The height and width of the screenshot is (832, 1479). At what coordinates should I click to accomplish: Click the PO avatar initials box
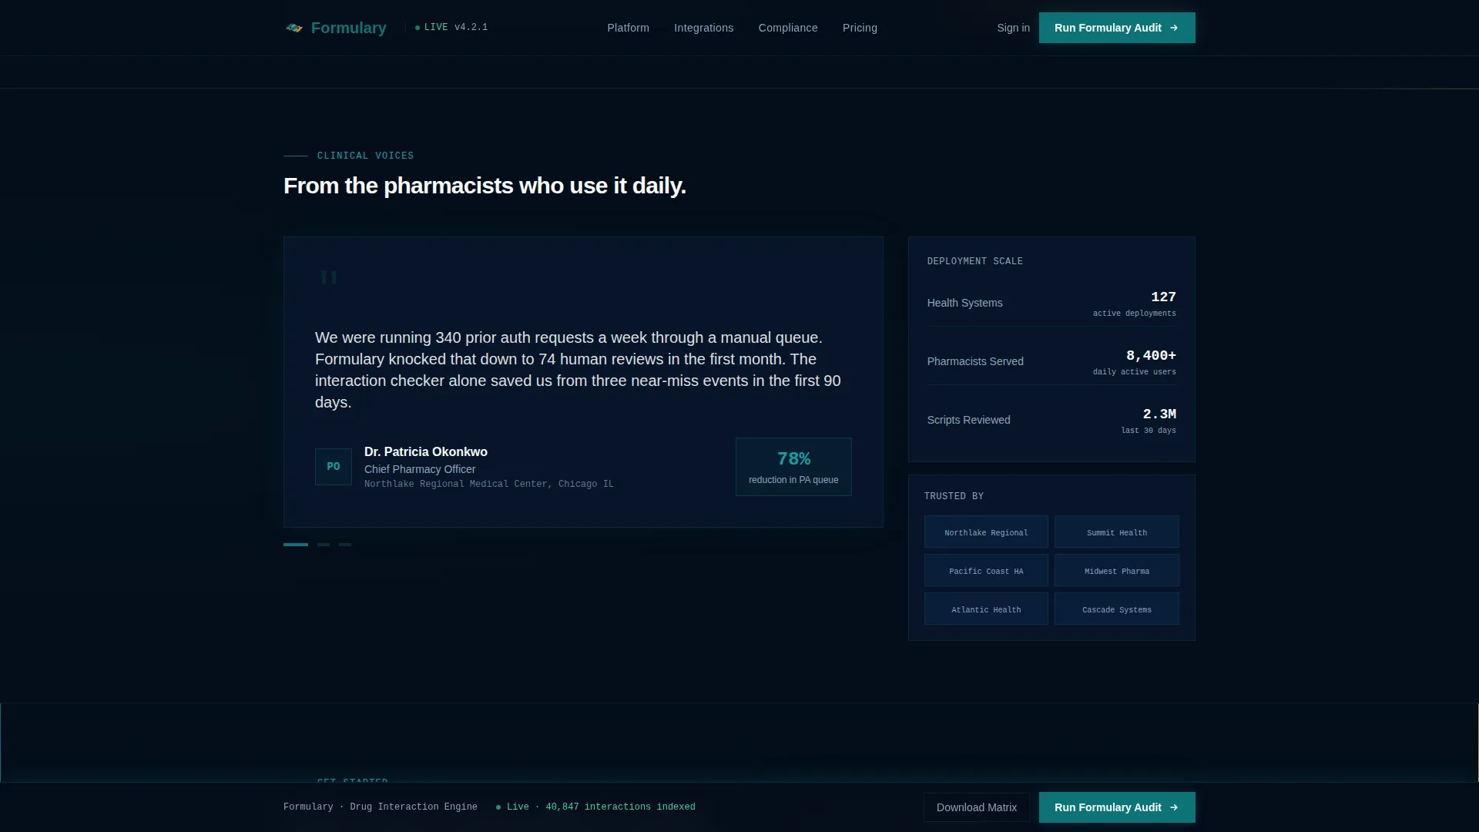coord(334,467)
